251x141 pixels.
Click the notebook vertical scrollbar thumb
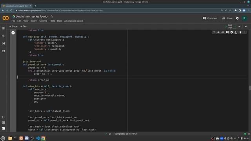(x=250, y=88)
